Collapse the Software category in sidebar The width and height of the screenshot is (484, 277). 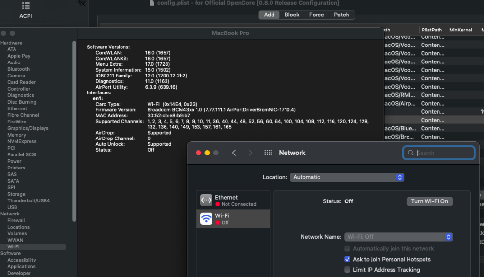click(x=11, y=254)
